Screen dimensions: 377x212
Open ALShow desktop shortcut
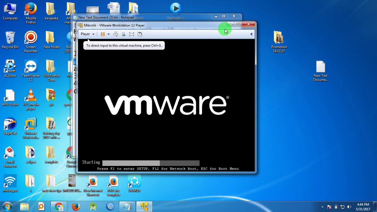[x=10, y=69]
